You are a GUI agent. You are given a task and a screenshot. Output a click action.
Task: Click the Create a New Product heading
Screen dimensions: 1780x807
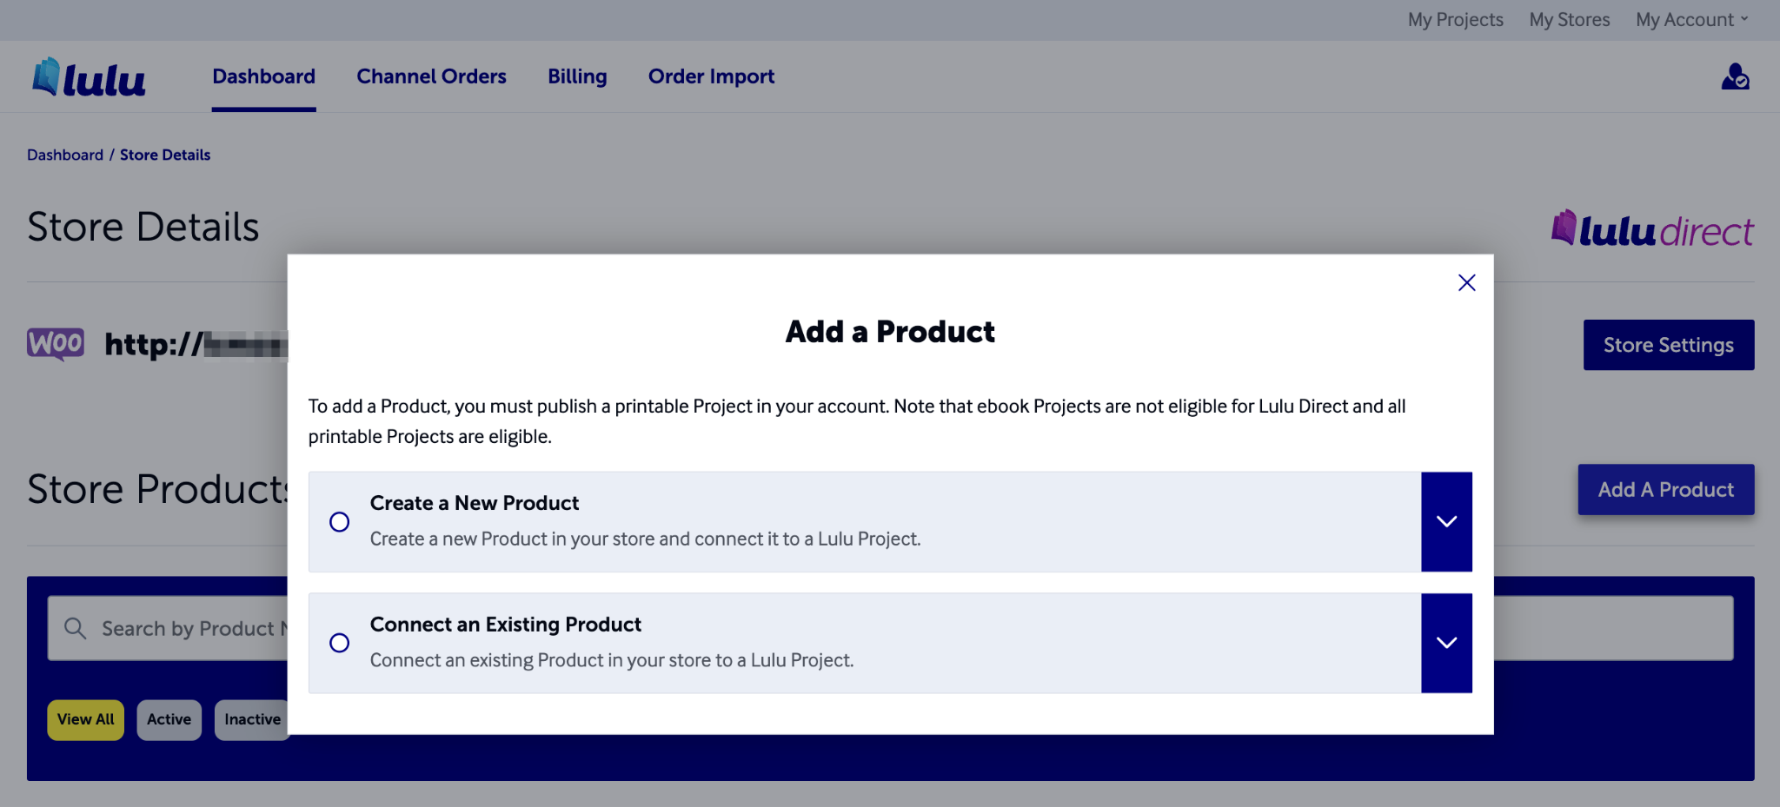[475, 503]
